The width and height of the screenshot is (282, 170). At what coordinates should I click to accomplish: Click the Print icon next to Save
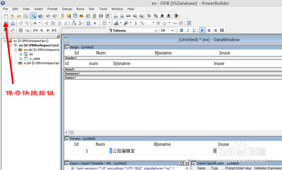point(13,23)
